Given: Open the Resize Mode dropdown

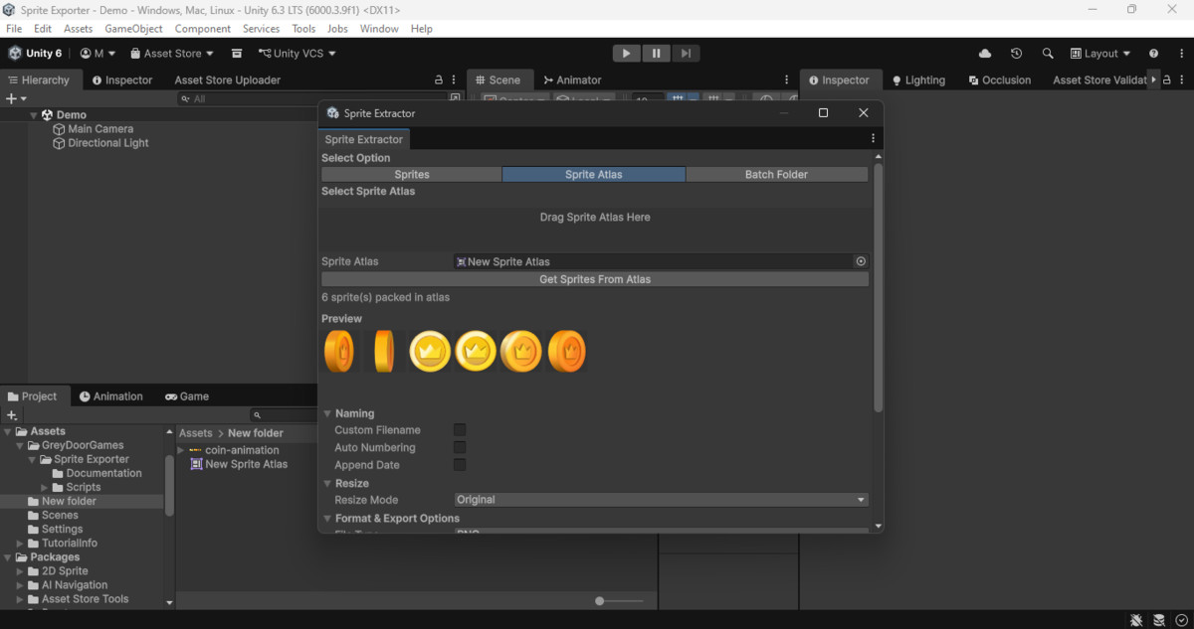Looking at the screenshot, I should point(661,500).
